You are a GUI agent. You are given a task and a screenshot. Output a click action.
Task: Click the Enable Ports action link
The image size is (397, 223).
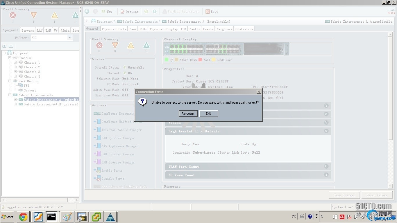[112, 170]
